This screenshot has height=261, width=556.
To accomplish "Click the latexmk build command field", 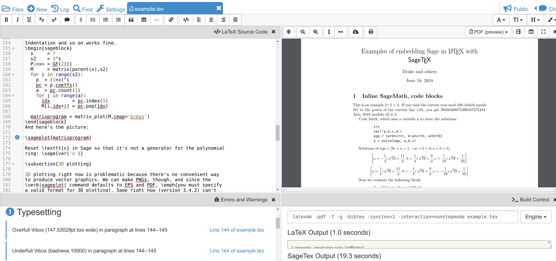I will [403, 217].
